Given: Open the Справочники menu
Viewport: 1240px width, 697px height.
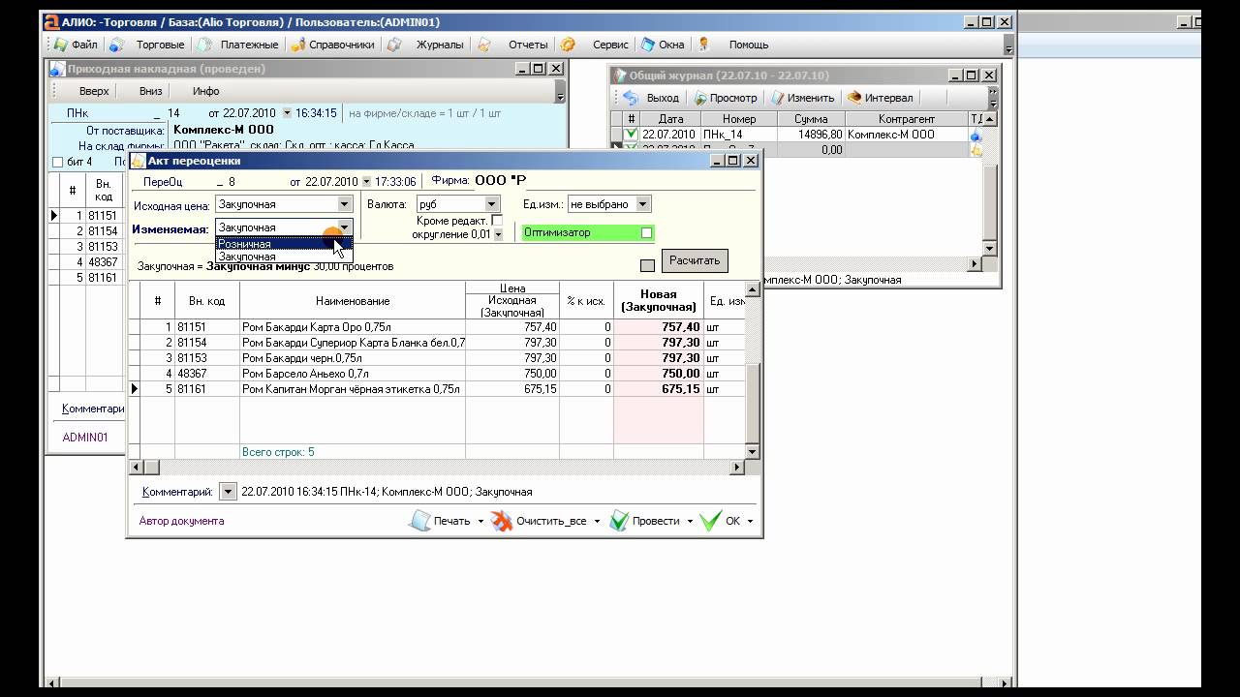Looking at the screenshot, I should click(342, 45).
